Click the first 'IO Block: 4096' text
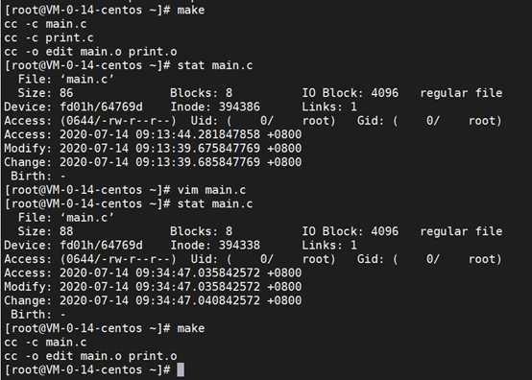532x380 pixels. click(x=351, y=93)
